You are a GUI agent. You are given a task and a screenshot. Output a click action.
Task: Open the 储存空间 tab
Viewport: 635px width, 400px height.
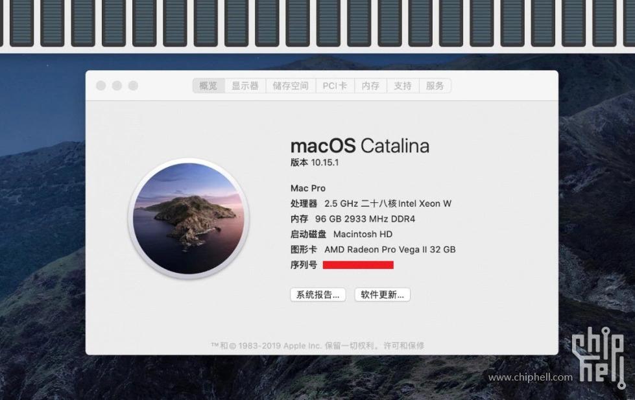tap(291, 86)
